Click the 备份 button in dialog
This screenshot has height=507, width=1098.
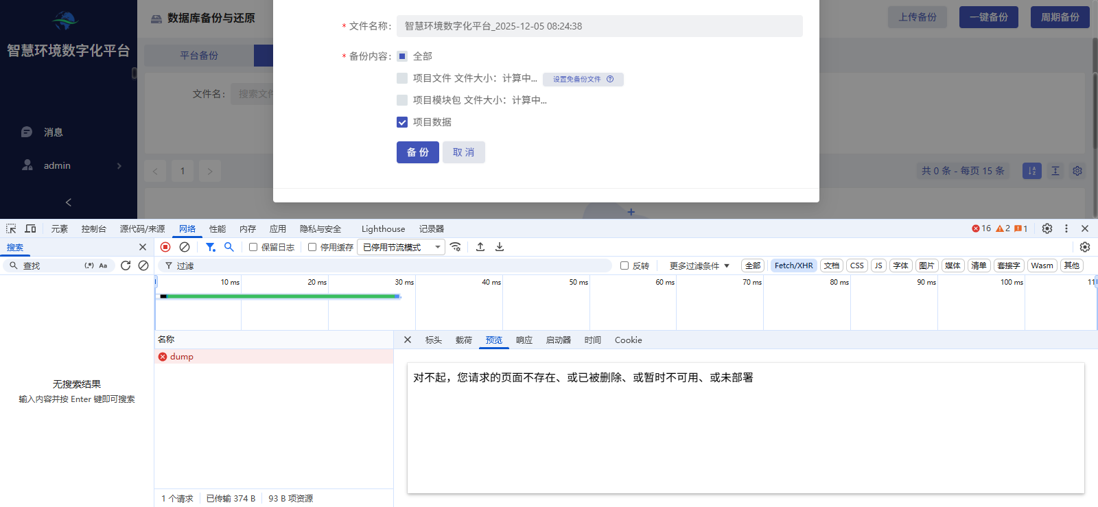[x=417, y=152]
